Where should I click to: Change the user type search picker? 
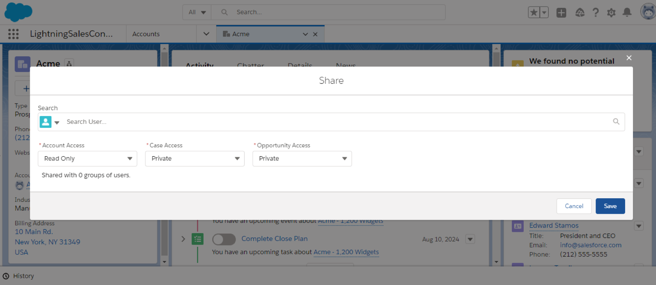point(49,122)
